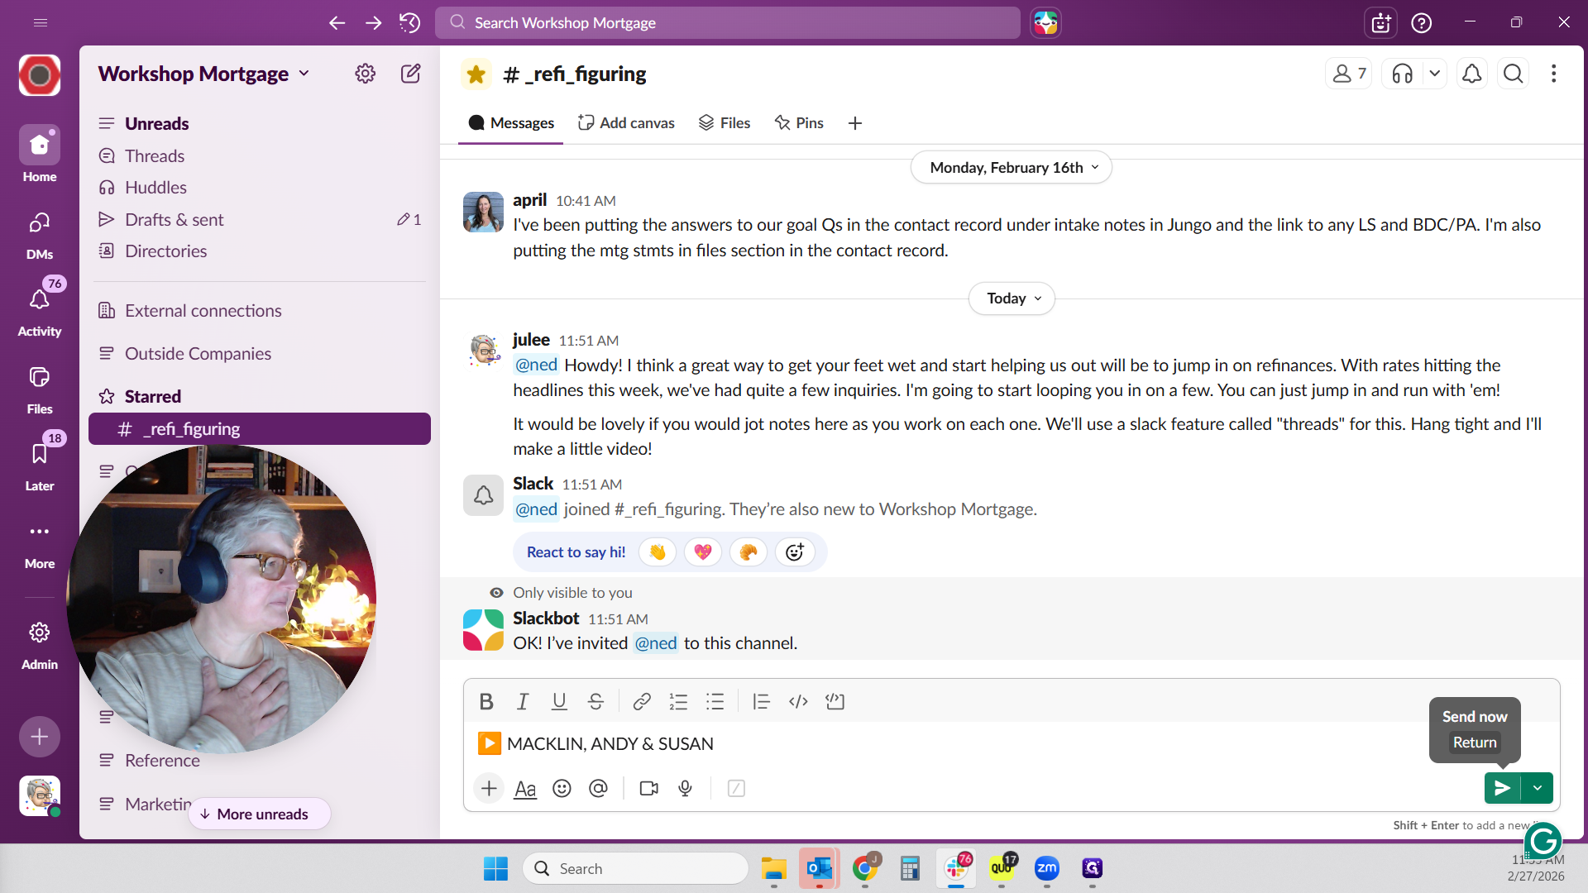Viewport: 1588px width, 893px height.
Task: Click the code block icon
Action: [x=835, y=702]
